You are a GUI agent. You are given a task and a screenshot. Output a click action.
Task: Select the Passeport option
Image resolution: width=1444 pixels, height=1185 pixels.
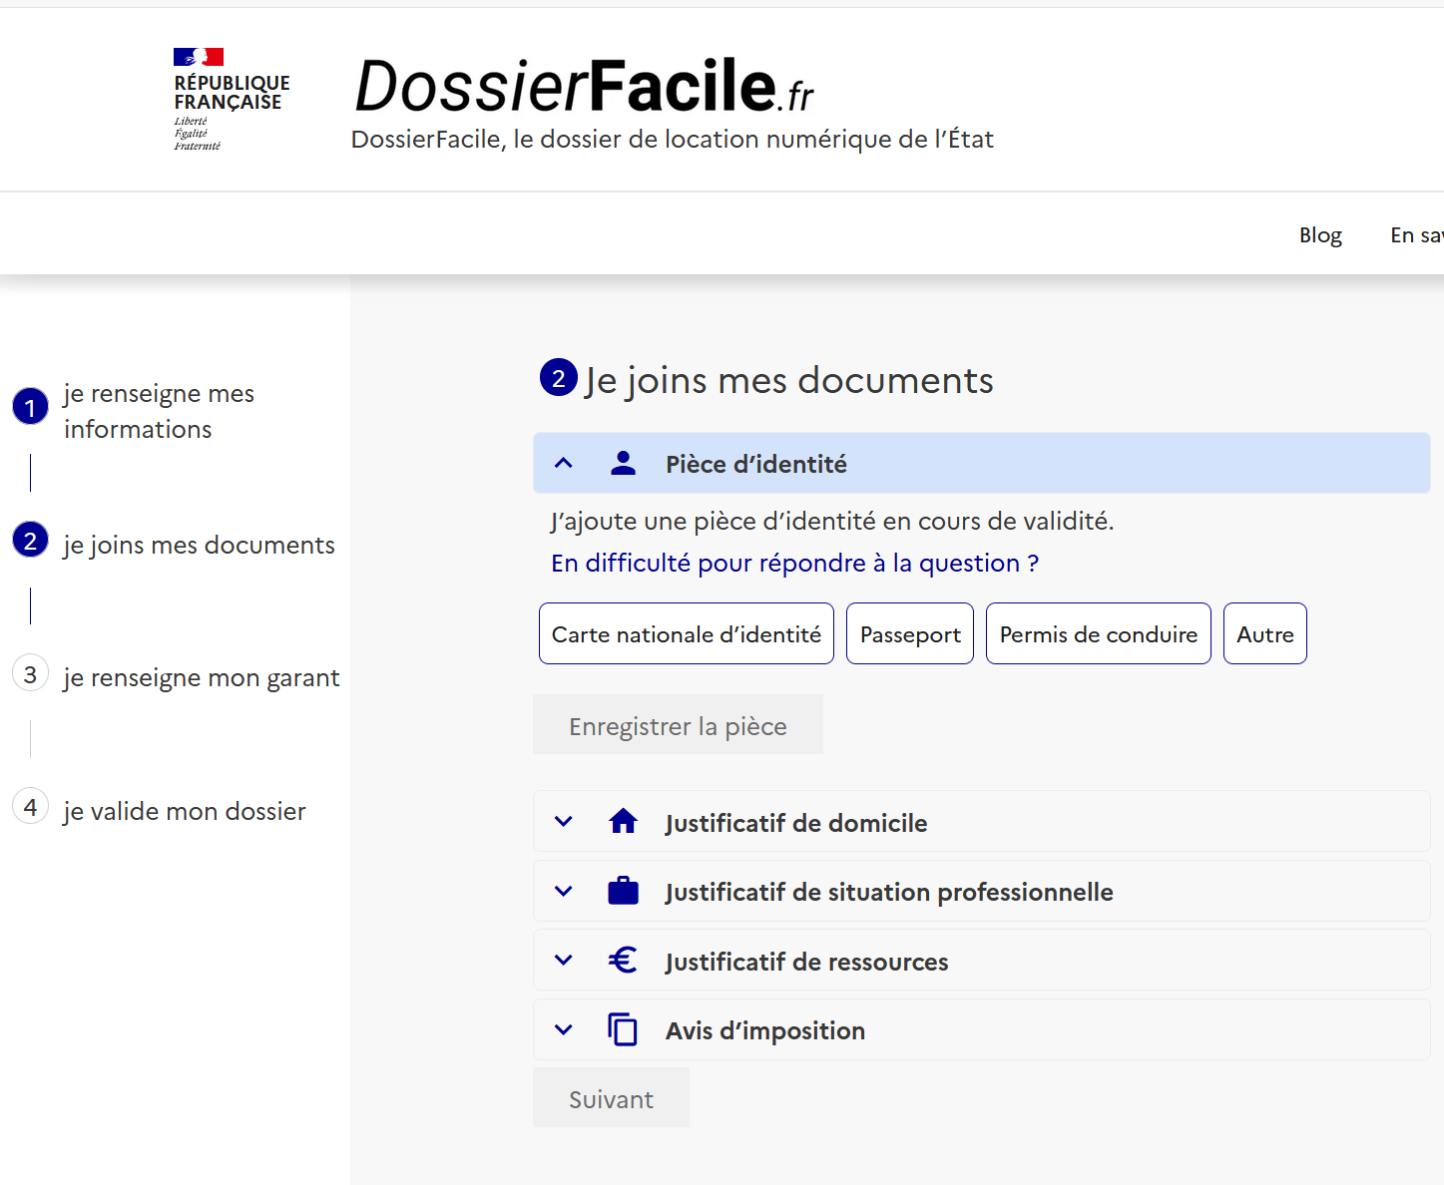coord(910,633)
